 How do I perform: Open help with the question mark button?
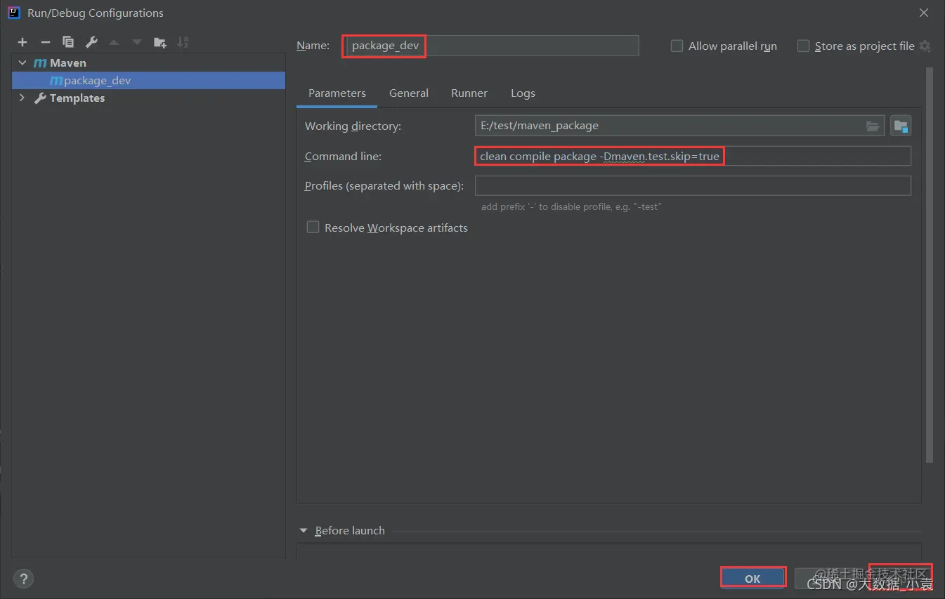click(23, 579)
